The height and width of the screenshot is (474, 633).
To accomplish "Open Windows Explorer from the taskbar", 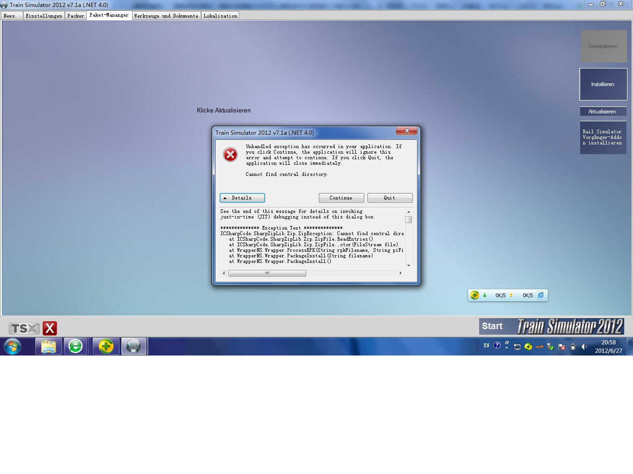I will pos(49,346).
